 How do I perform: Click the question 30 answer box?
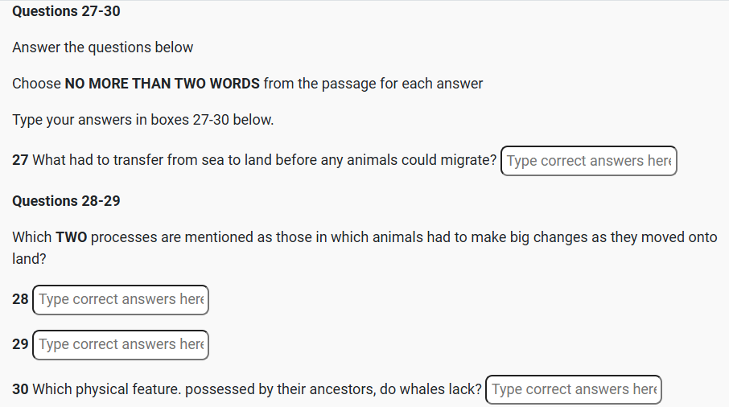(573, 389)
